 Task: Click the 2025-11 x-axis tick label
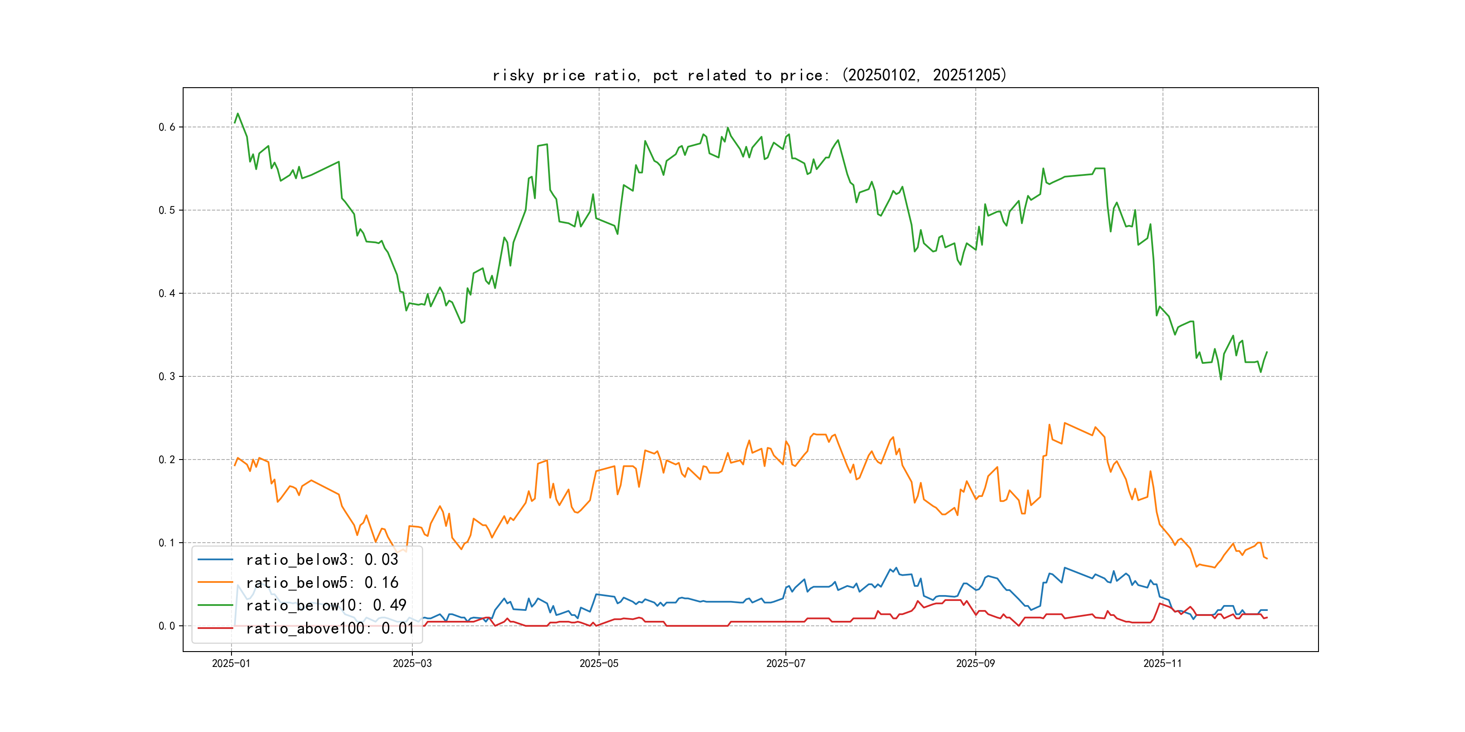[x=1162, y=664]
